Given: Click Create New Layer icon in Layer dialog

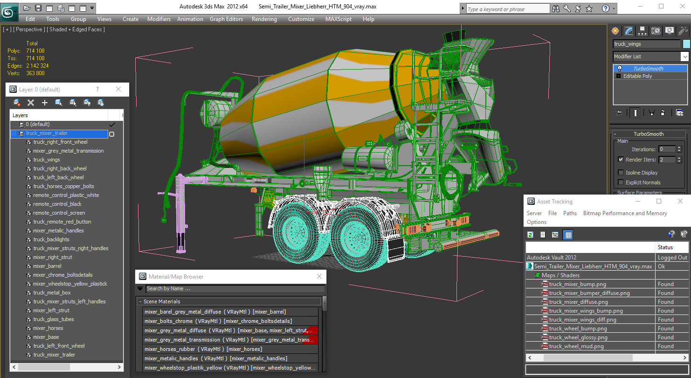Looking at the screenshot, I should click(17, 103).
